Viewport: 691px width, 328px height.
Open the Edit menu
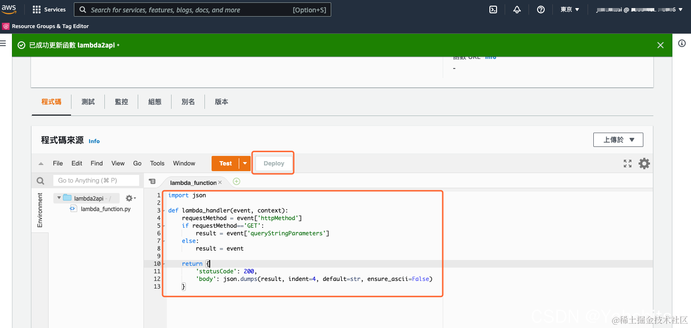77,164
